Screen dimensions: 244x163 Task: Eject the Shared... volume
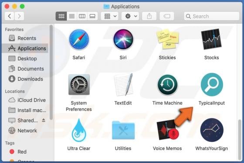click(44, 120)
